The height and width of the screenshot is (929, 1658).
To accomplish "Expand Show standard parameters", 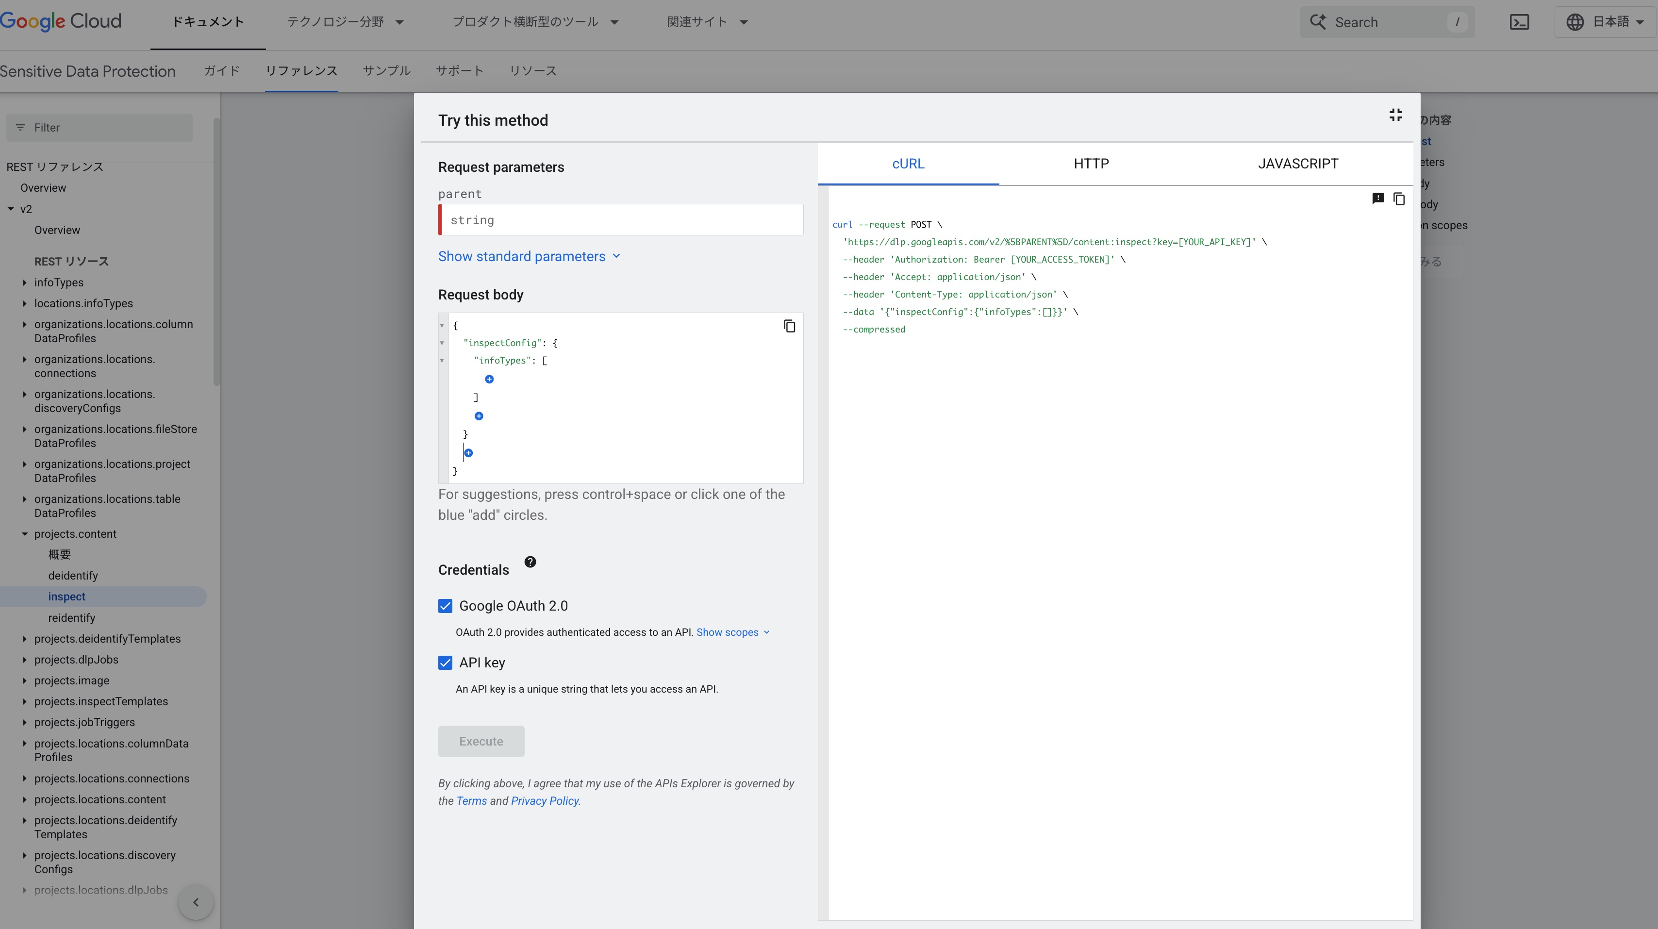I will 529,256.
